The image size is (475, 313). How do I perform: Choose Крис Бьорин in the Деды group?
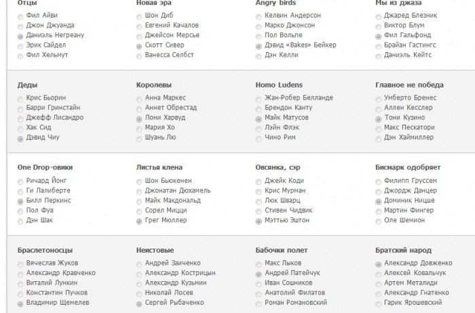tap(20, 98)
